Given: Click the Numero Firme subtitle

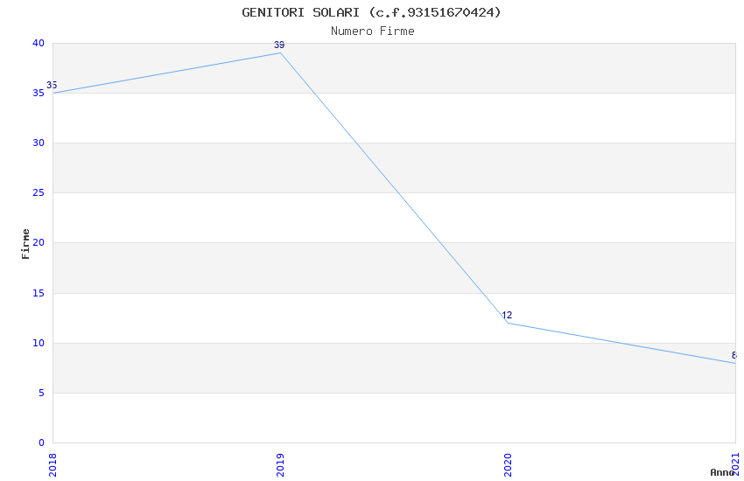Looking at the screenshot, I should coord(372,31).
